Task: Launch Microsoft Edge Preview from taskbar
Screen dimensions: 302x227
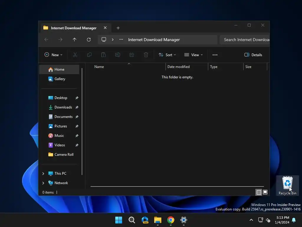Action: [145, 220]
